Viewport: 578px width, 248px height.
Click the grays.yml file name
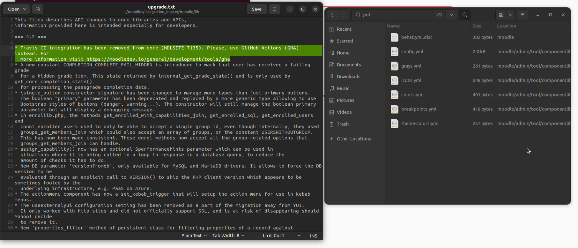tap(411, 66)
